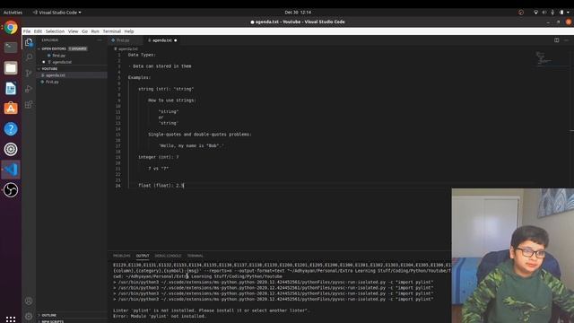Screen dimensions: 574x323
Task: Select the Output panel tab
Action: click(x=143, y=256)
